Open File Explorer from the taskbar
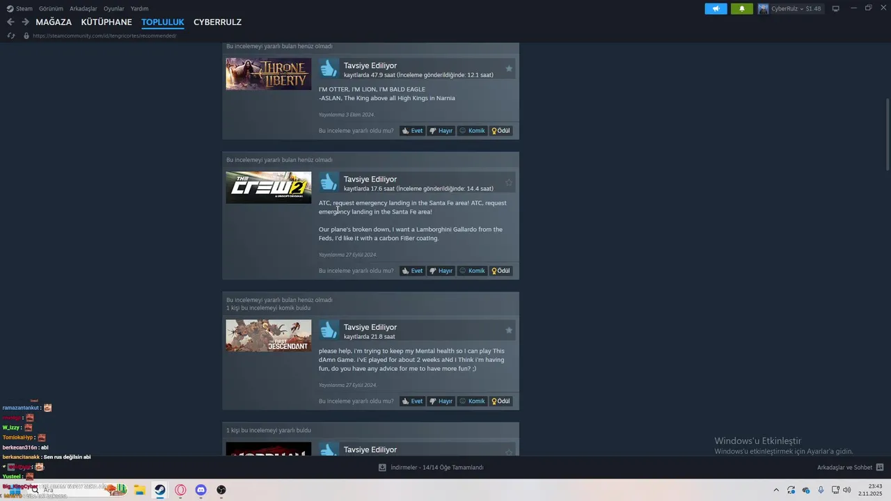Viewport: 891px width, 501px height. click(x=139, y=490)
